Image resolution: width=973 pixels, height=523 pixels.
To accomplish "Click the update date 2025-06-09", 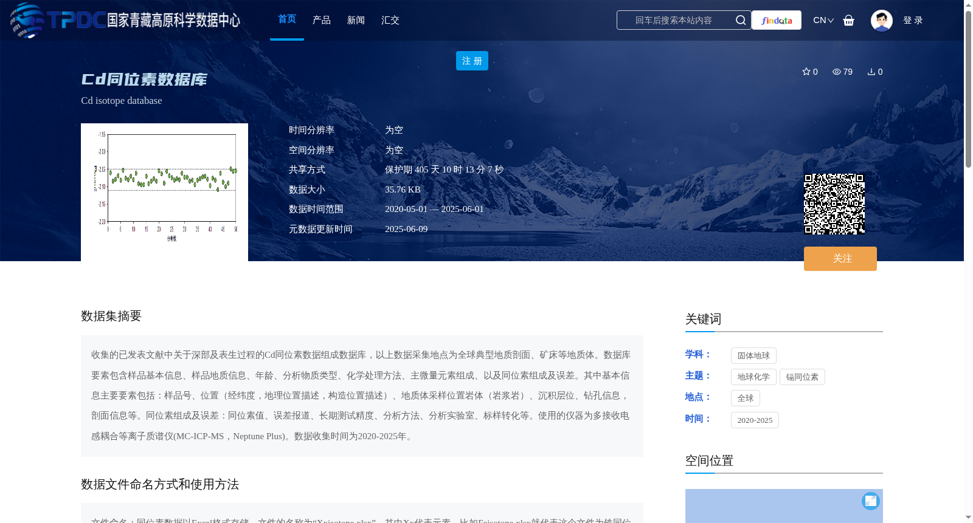I will 406,229.
